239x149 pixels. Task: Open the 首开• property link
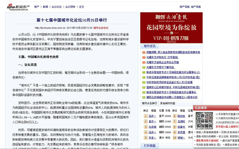coord(152,121)
